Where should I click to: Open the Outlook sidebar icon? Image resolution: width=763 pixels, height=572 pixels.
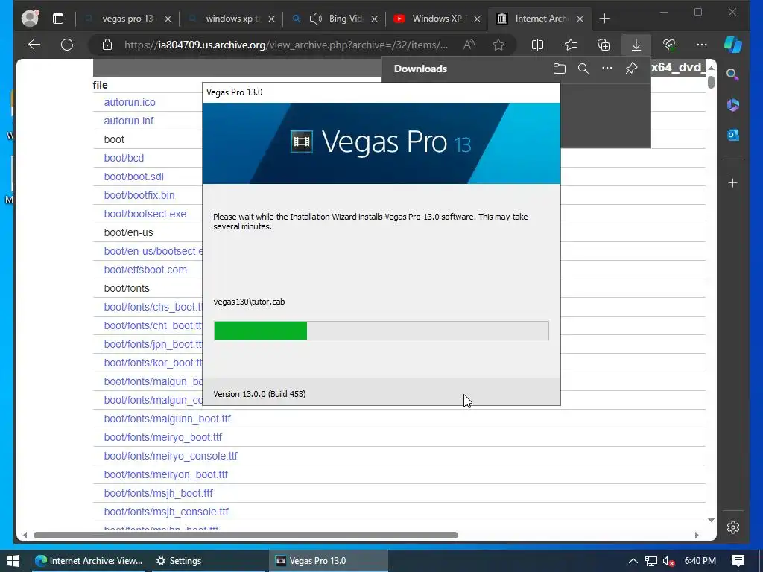pos(733,135)
